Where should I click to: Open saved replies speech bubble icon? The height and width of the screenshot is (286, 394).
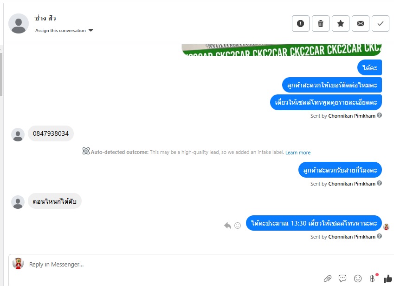point(342,278)
